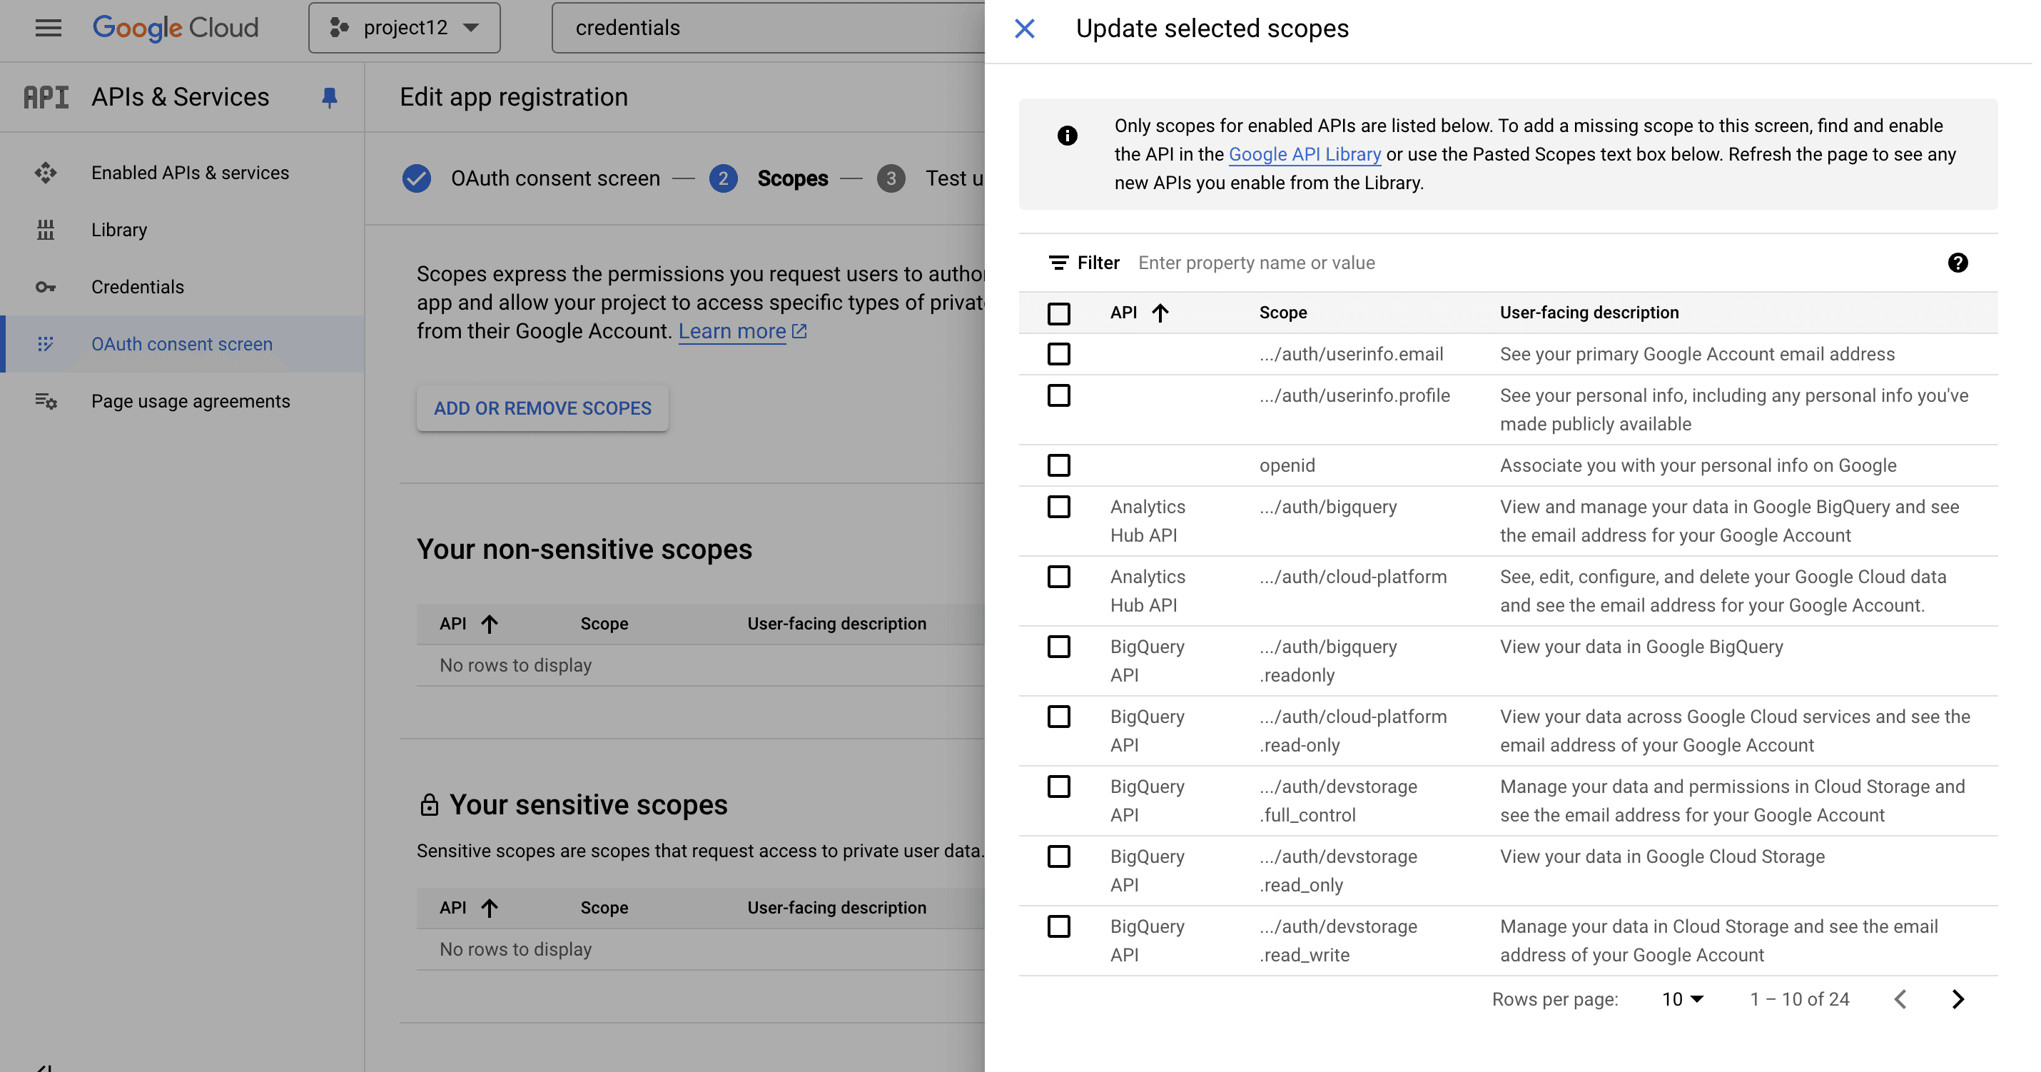
Task: Click the lock icon by sensitive scopes
Action: tap(430, 805)
